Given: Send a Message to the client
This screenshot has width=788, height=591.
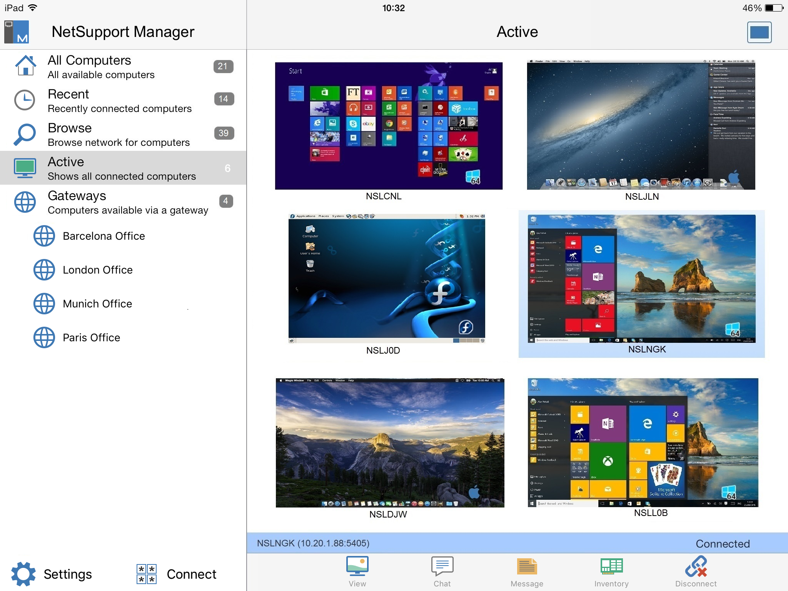Looking at the screenshot, I should (x=527, y=571).
